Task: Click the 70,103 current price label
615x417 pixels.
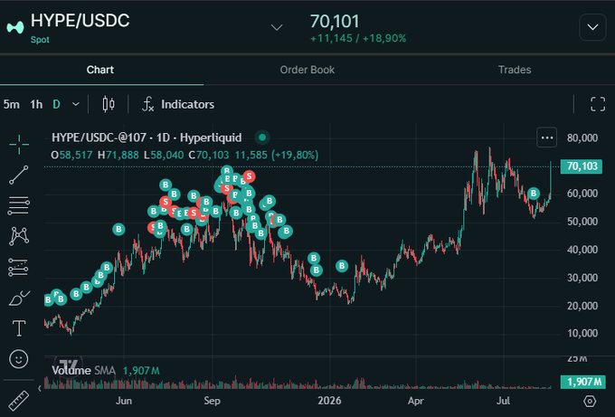Action: (582, 166)
